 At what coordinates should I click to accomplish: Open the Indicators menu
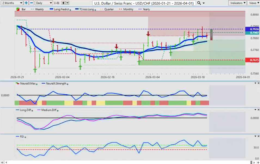[x=237, y=3]
